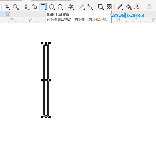Select the Ellipse tool
The width and height of the screenshot is (156, 141).
tap(52, 7)
